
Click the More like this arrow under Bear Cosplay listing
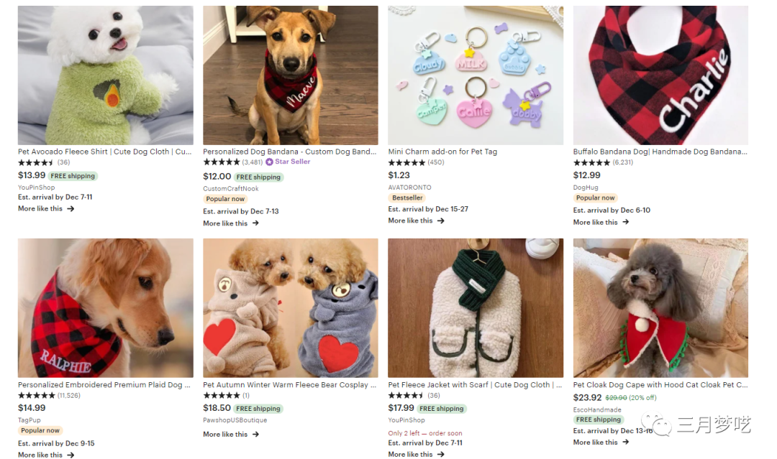tap(255, 435)
